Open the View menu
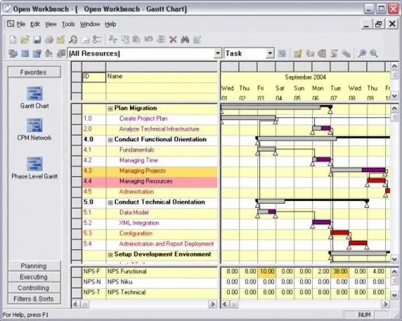The width and height of the screenshot is (402, 321). click(51, 24)
